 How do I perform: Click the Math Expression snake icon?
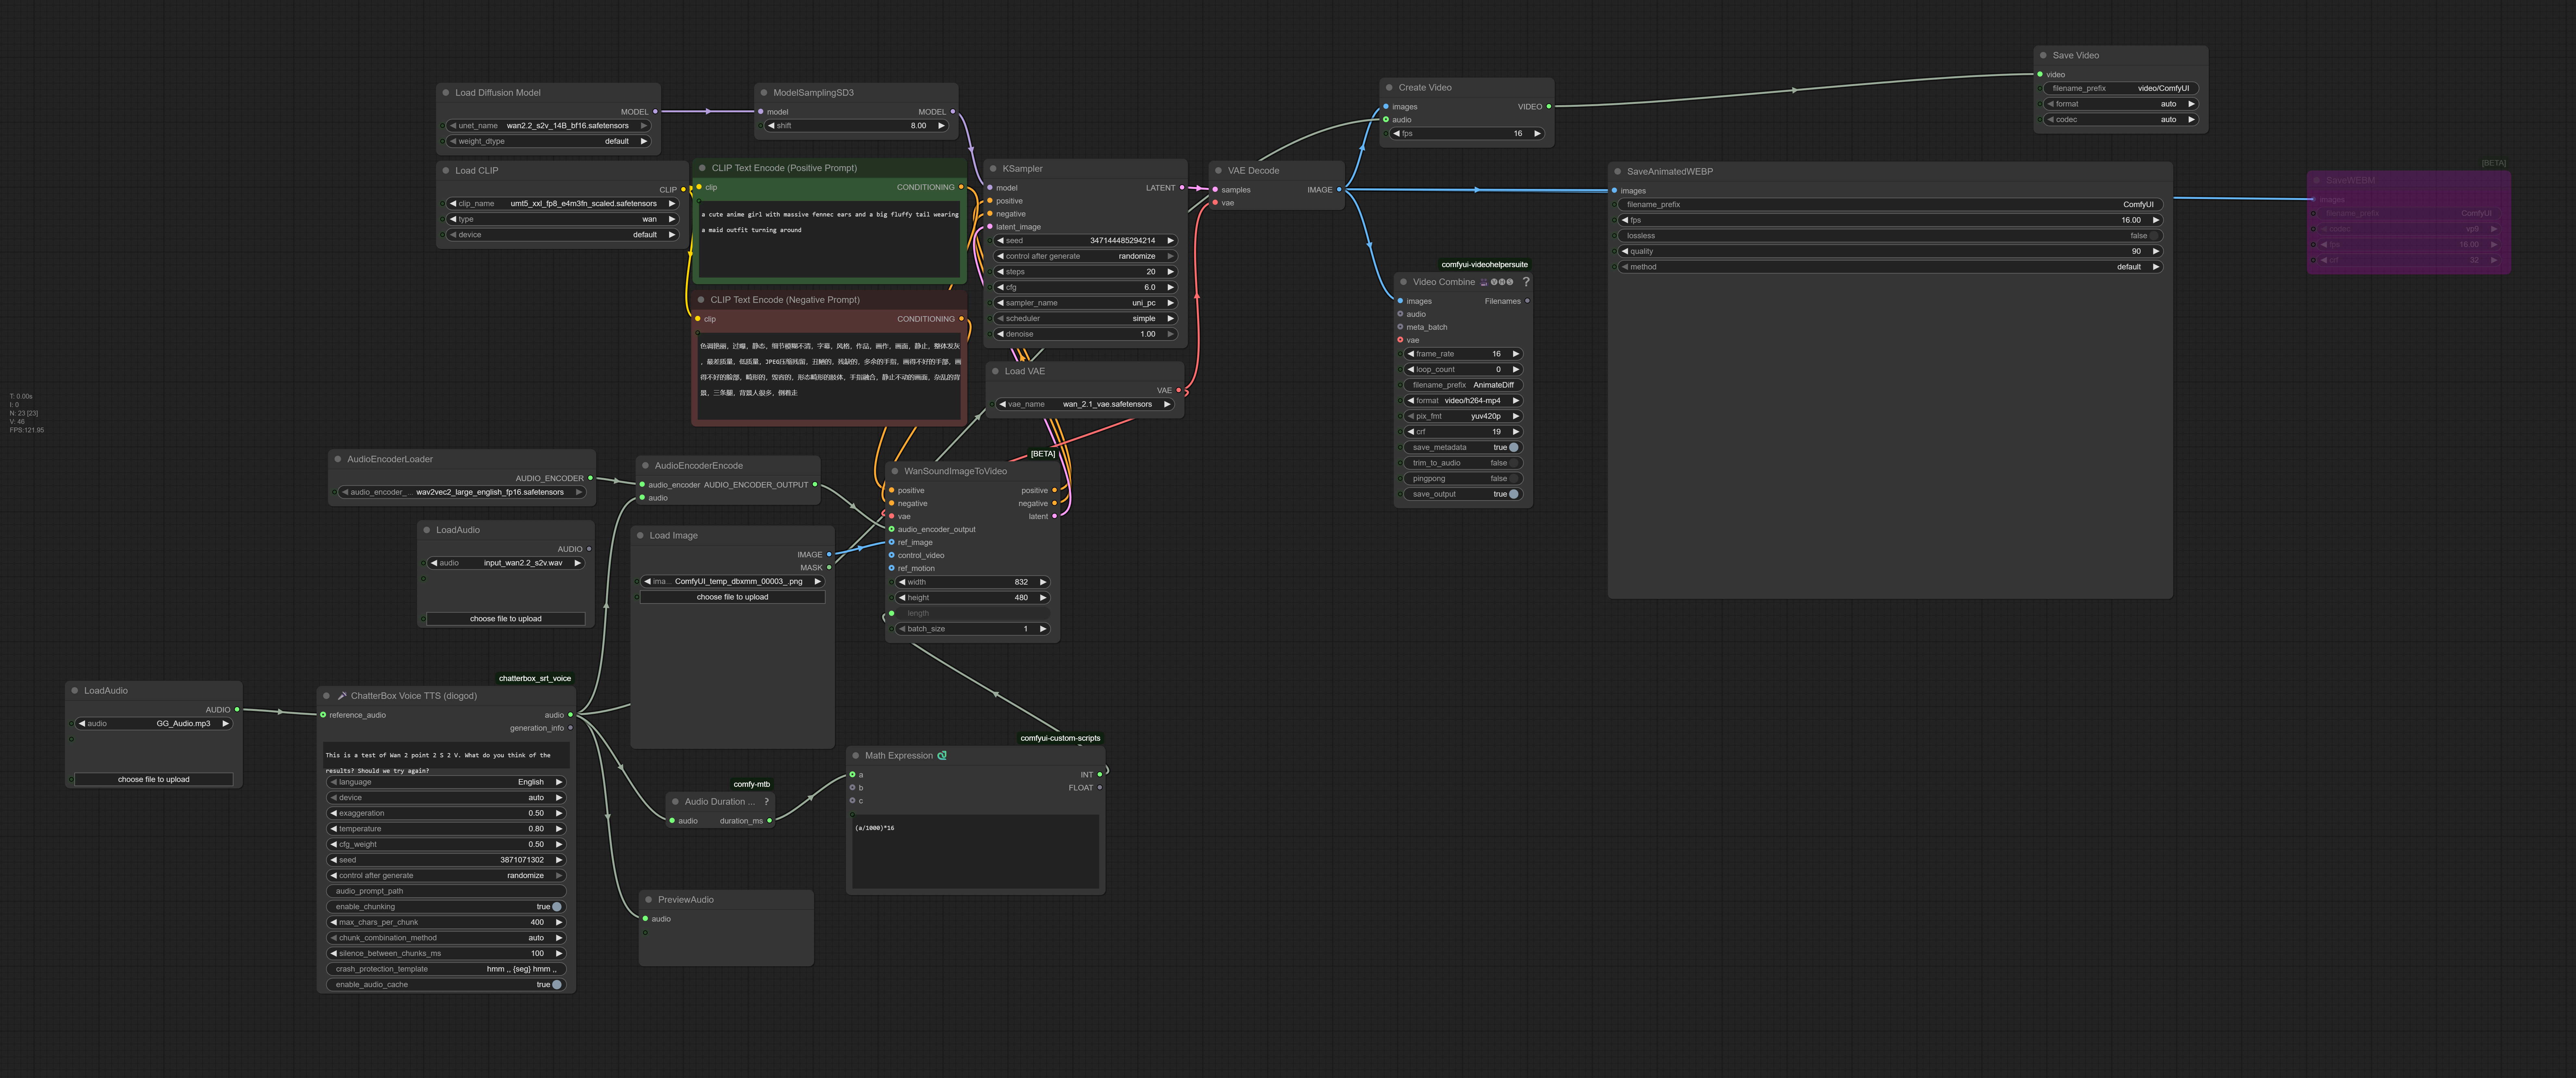pyautogui.click(x=942, y=756)
